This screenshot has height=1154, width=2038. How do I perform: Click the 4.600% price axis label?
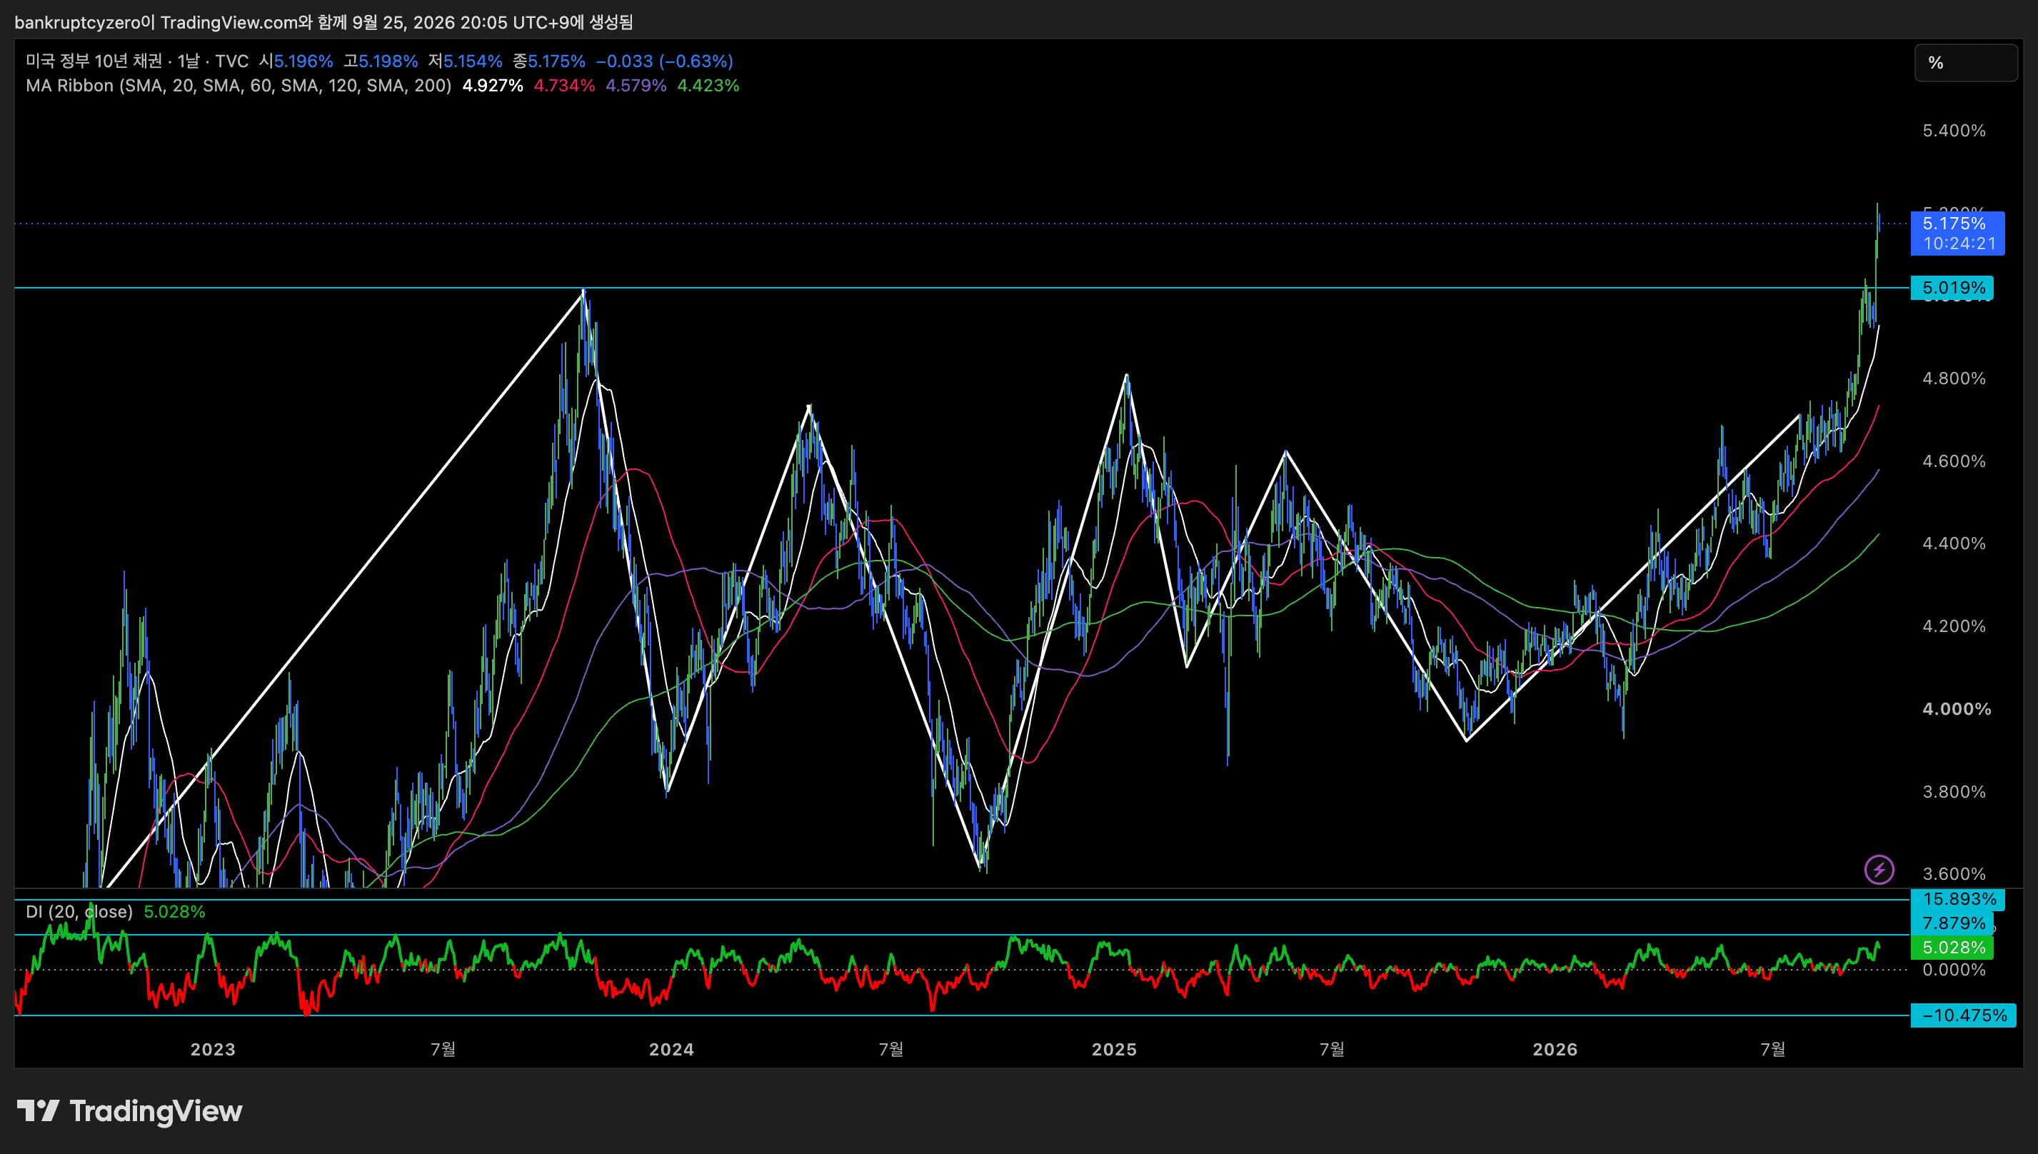click(x=1954, y=461)
